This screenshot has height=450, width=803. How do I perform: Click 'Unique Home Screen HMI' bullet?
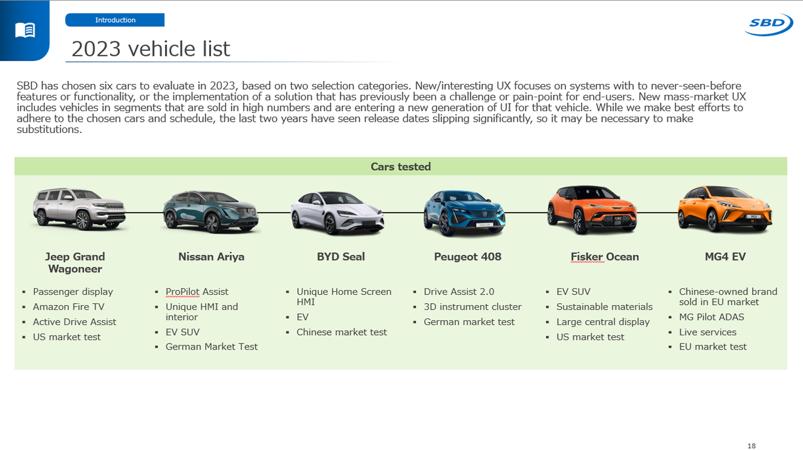[344, 297]
